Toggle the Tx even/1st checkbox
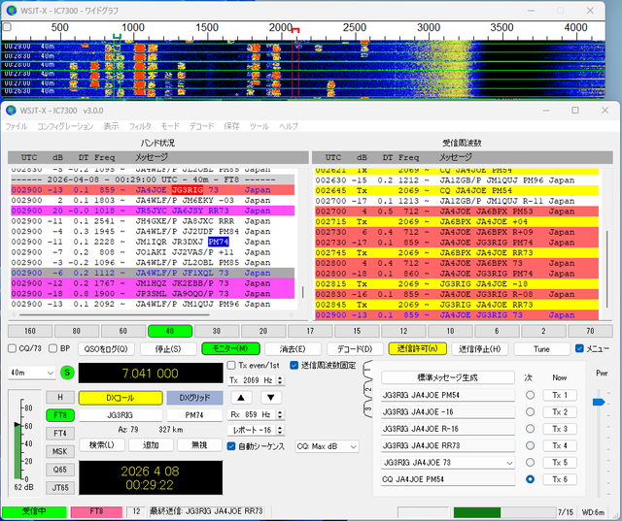 coord(231,365)
